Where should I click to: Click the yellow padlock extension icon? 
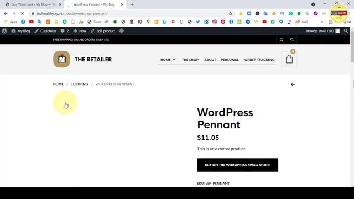pos(241,13)
